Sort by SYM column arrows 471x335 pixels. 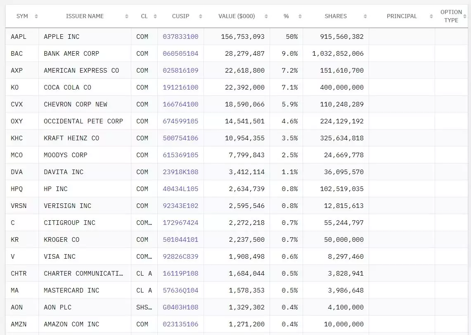pyautogui.click(x=36, y=16)
